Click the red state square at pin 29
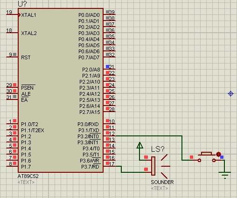 coord(14,85)
